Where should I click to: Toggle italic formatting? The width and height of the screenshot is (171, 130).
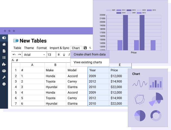(69, 55)
